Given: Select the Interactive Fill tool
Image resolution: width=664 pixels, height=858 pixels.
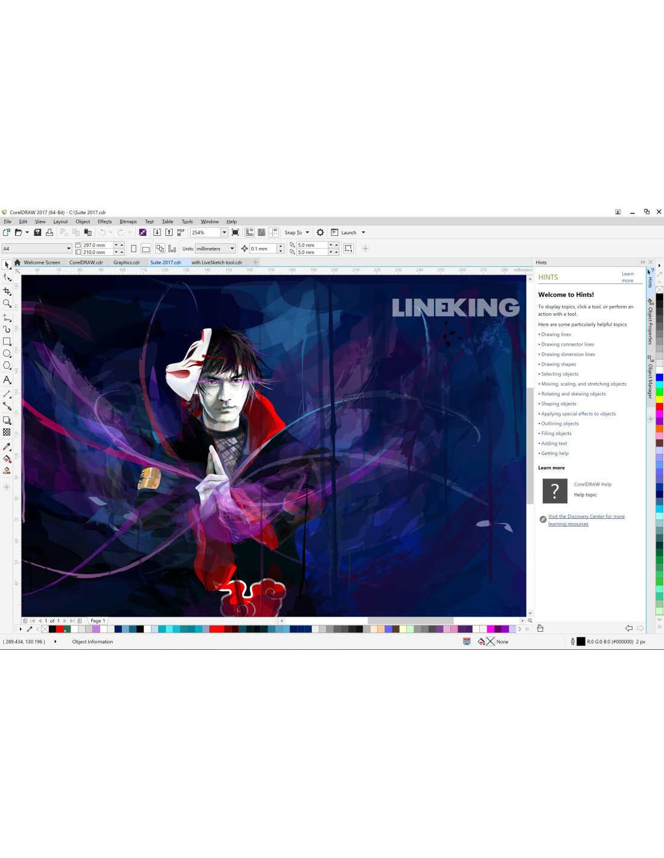Looking at the screenshot, I should pos(7,459).
